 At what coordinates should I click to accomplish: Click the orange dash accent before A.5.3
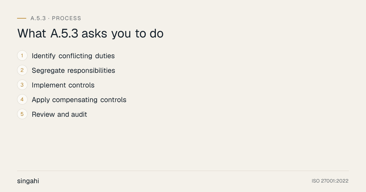point(22,18)
